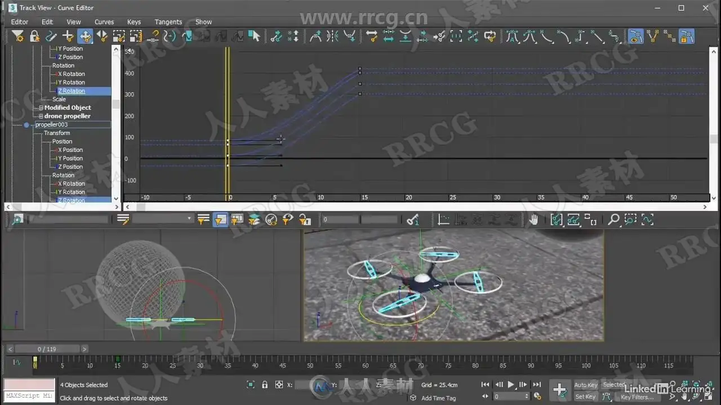Viewport: 721px width, 405px height.
Task: Open the Tangents menu
Action: pyautogui.click(x=168, y=22)
